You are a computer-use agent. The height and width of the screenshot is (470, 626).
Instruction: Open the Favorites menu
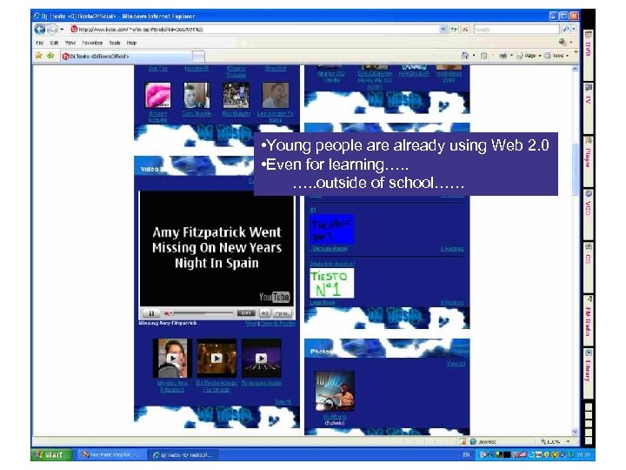tap(92, 43)
